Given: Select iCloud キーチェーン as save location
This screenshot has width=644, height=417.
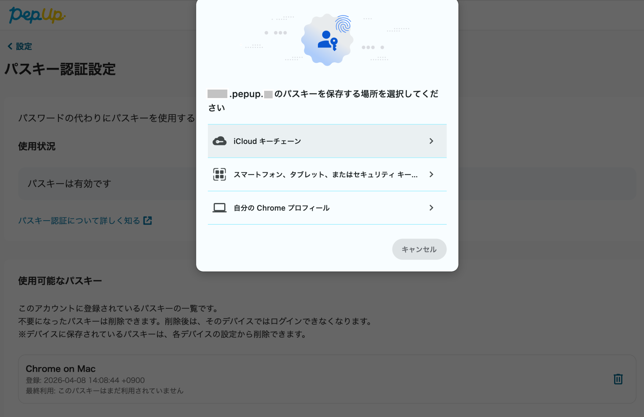Looking at the screenshot, I should (x=327, y=141).
